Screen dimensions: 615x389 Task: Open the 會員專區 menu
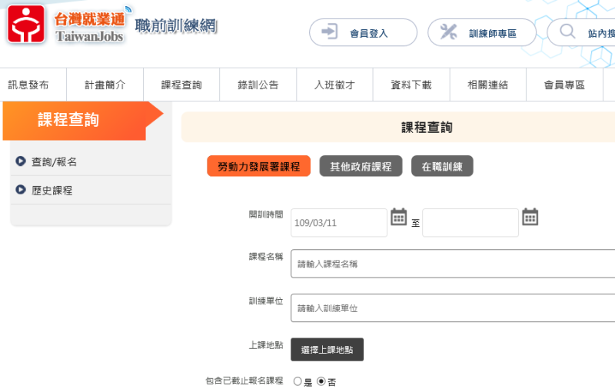(x=564, y=85)
